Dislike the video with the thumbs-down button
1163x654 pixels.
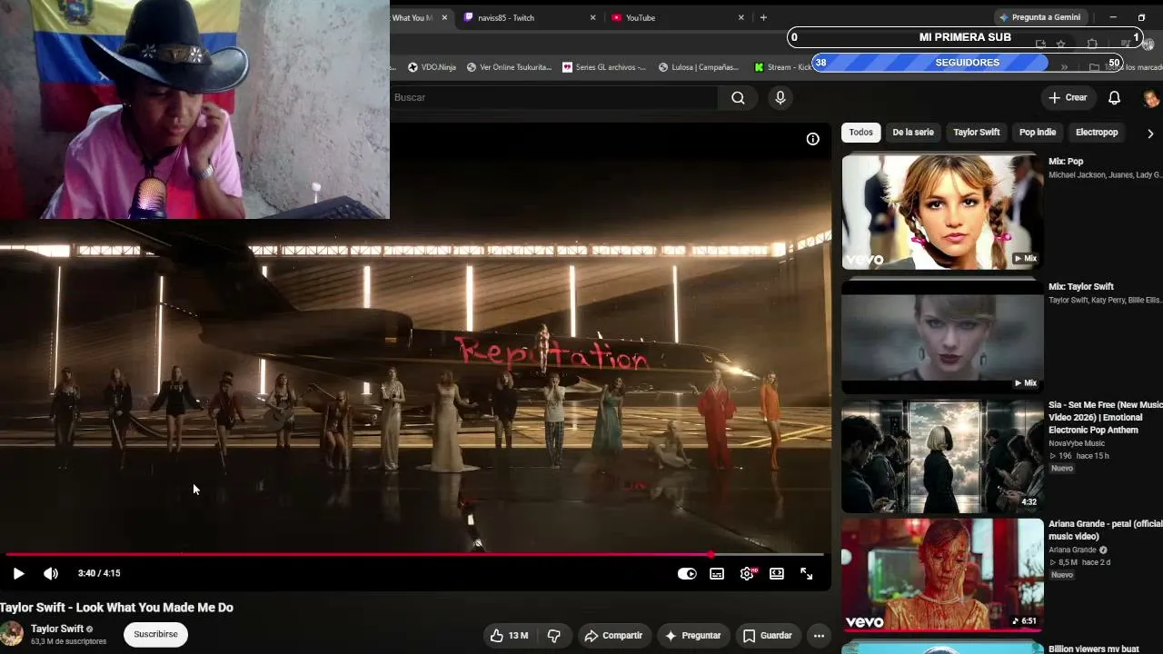coord(554,636)
